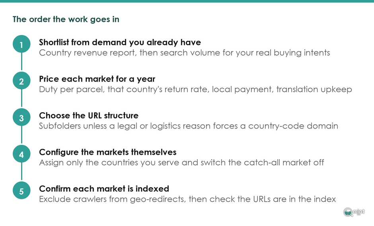This screenshot has width=374, height=226.
Task: Click the step 5 circle icon
Action: (x=21, y=191)
